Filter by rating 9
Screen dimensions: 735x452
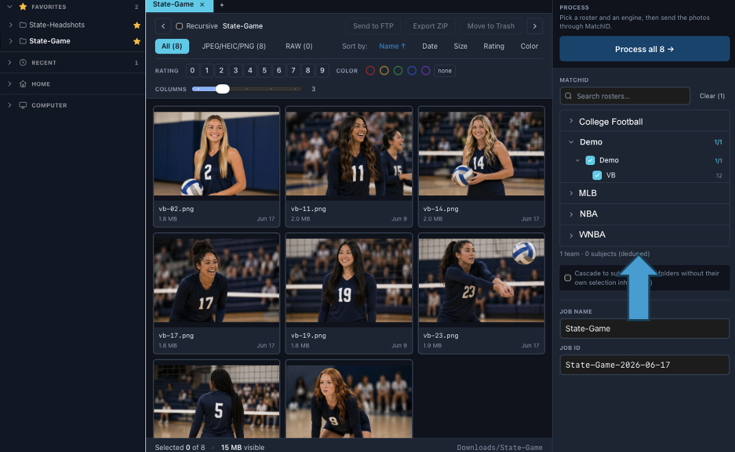point(322,71)
